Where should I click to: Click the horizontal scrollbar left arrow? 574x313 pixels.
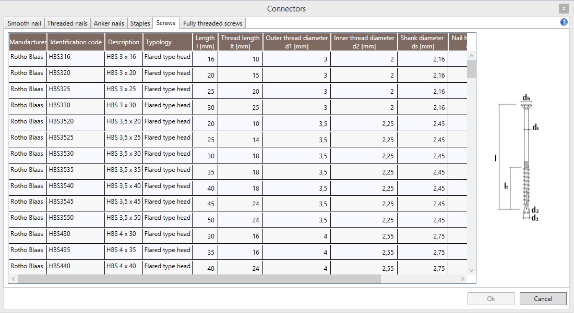(13, 279)
